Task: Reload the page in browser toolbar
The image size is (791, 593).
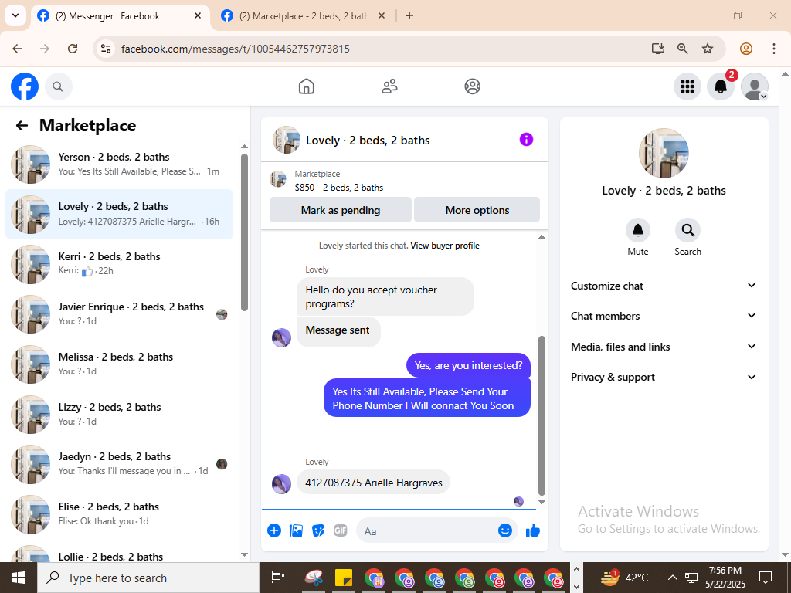Action: [x=73, y=49]
